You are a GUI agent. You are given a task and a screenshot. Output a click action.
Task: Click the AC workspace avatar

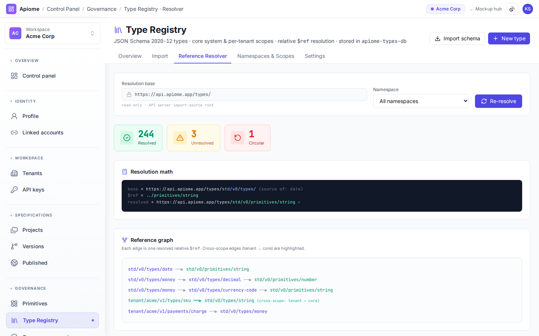(x=15, y=33)
